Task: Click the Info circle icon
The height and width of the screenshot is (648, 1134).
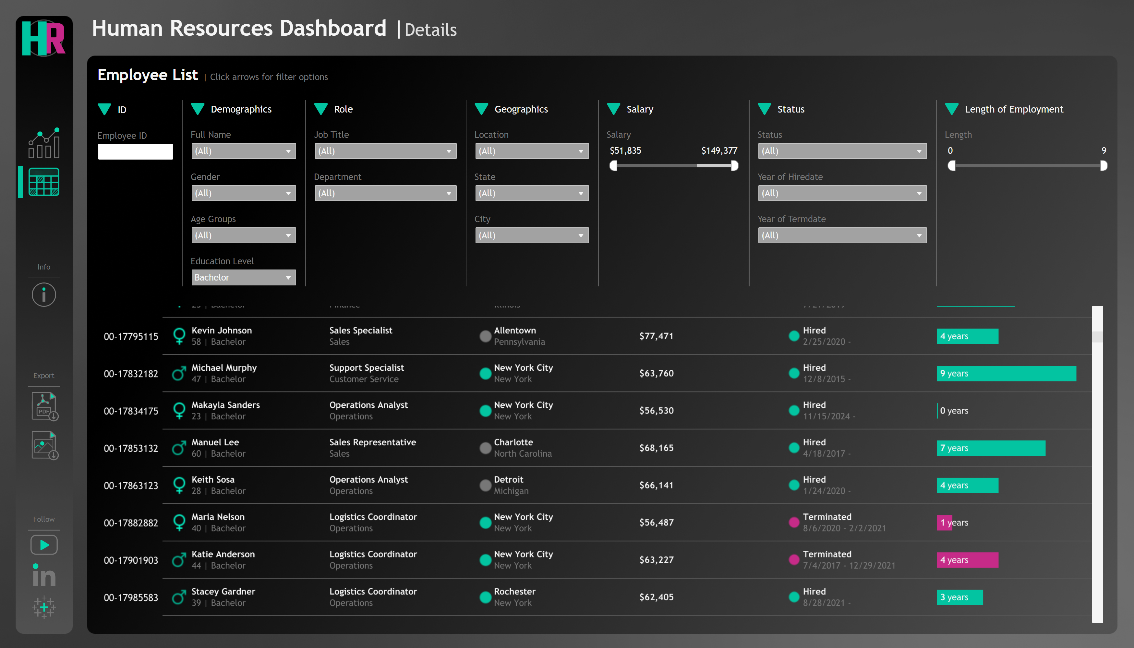Action: point(43,294)
